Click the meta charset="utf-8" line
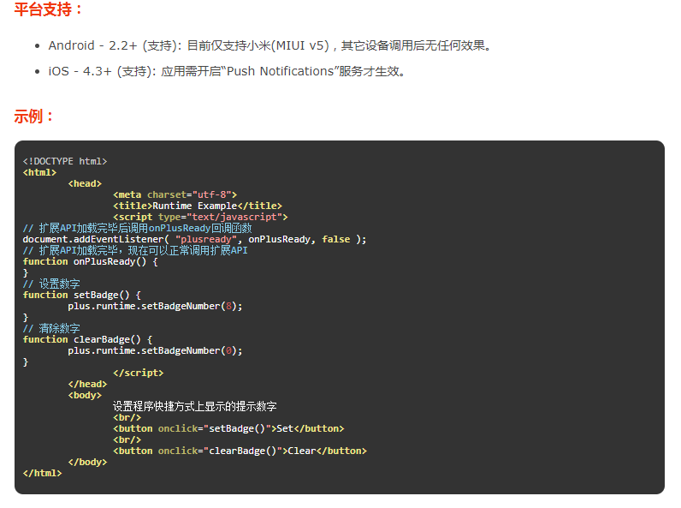 (x=175, y=194)
